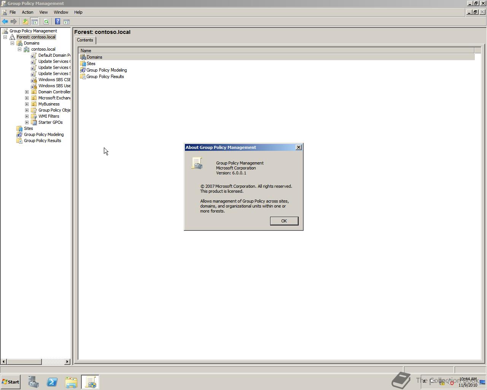Open the File menu
Viewport: 487px width, 390px height.
(x=13, y=12)
